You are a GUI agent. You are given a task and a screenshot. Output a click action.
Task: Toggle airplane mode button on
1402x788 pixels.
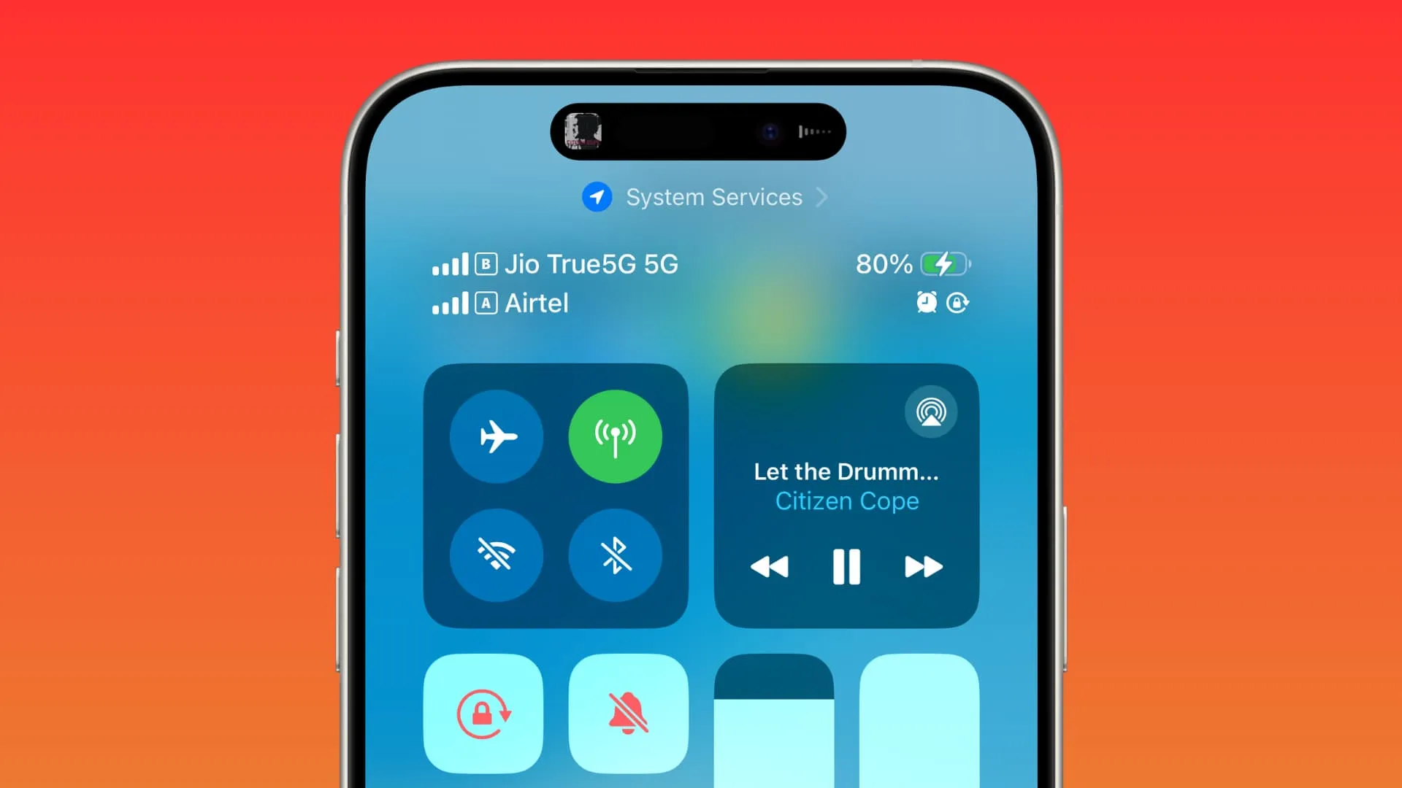coord(496,436)
